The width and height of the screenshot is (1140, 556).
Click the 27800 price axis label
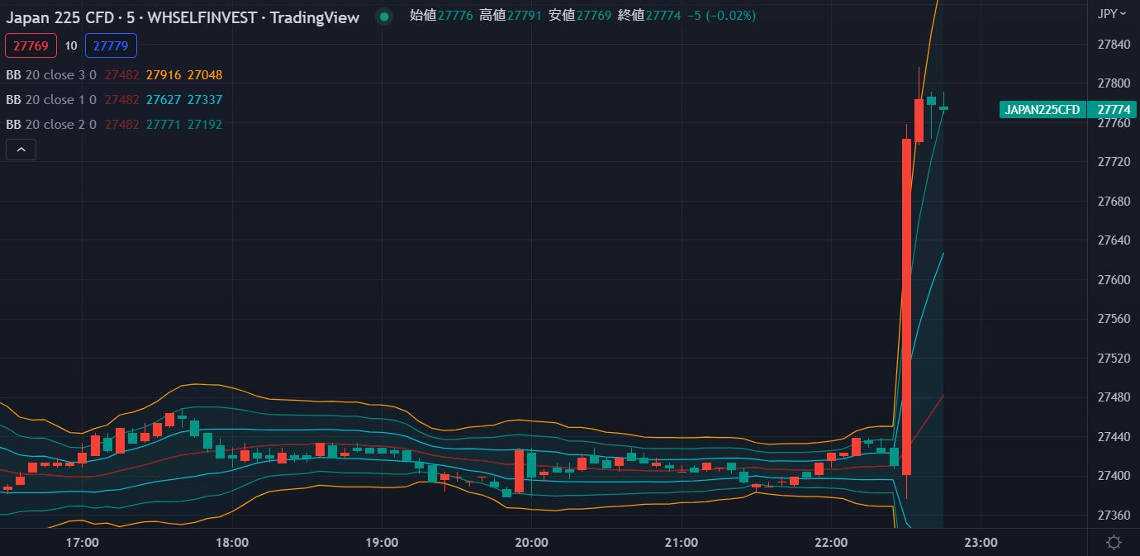coord(1114,83)
